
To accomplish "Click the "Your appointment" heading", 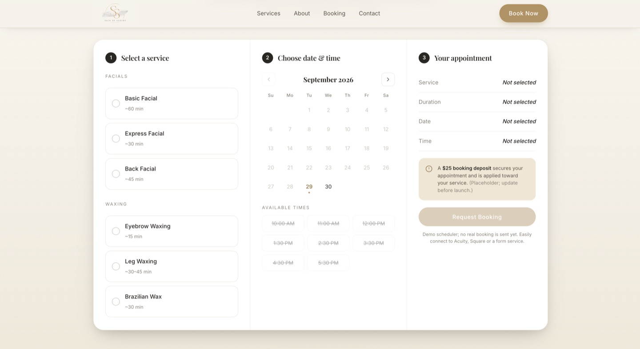I will [463, 58].
